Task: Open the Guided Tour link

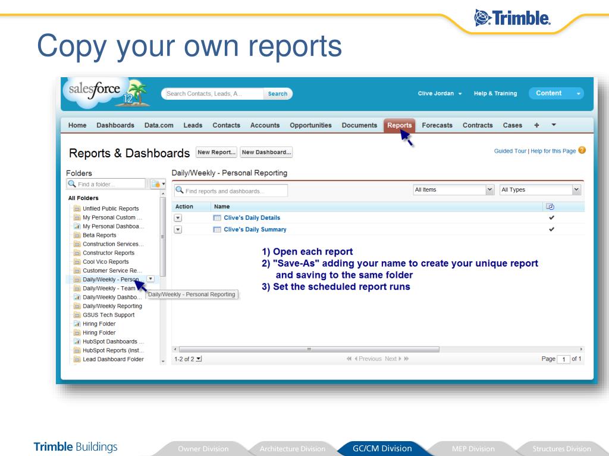Action: pyautogui.click(x=510, y=151)
